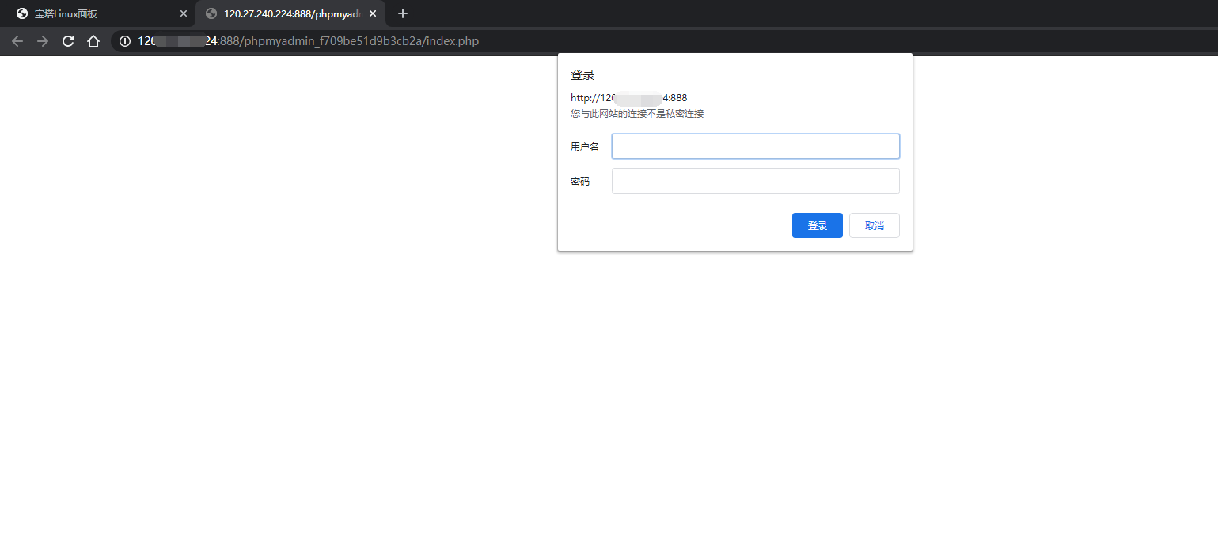View site information for insecure connection
Viewport: 1218px width, 541px height.
point(125,41)
